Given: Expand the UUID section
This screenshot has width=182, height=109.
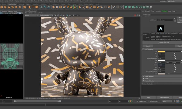Looking at the screenshot, I should coord(143,79).
